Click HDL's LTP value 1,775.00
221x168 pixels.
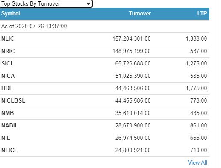tap(197, 88)
